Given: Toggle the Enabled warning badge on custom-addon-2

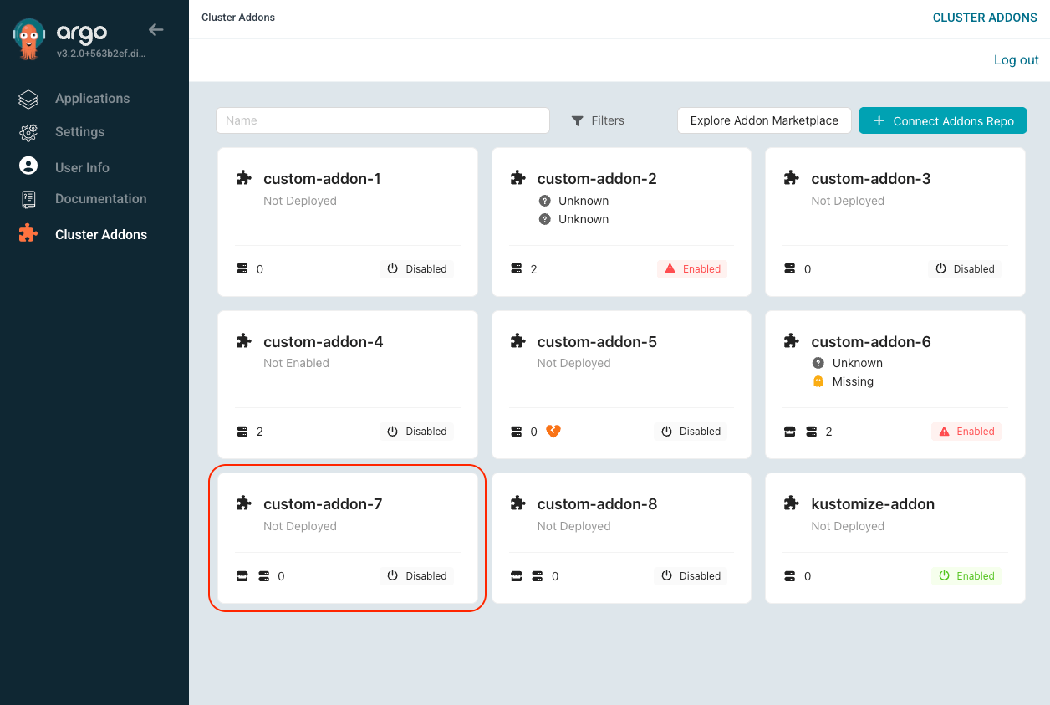Looking at the screenshot, I should click(x=692, y=269).
